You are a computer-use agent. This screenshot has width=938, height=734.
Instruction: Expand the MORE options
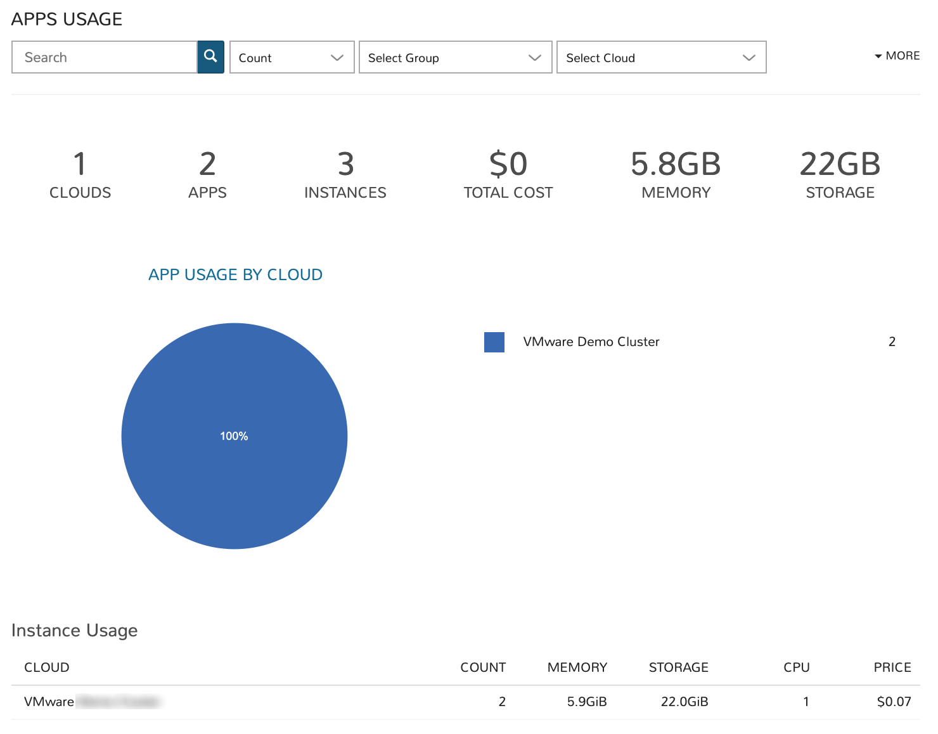click(896, 56)
